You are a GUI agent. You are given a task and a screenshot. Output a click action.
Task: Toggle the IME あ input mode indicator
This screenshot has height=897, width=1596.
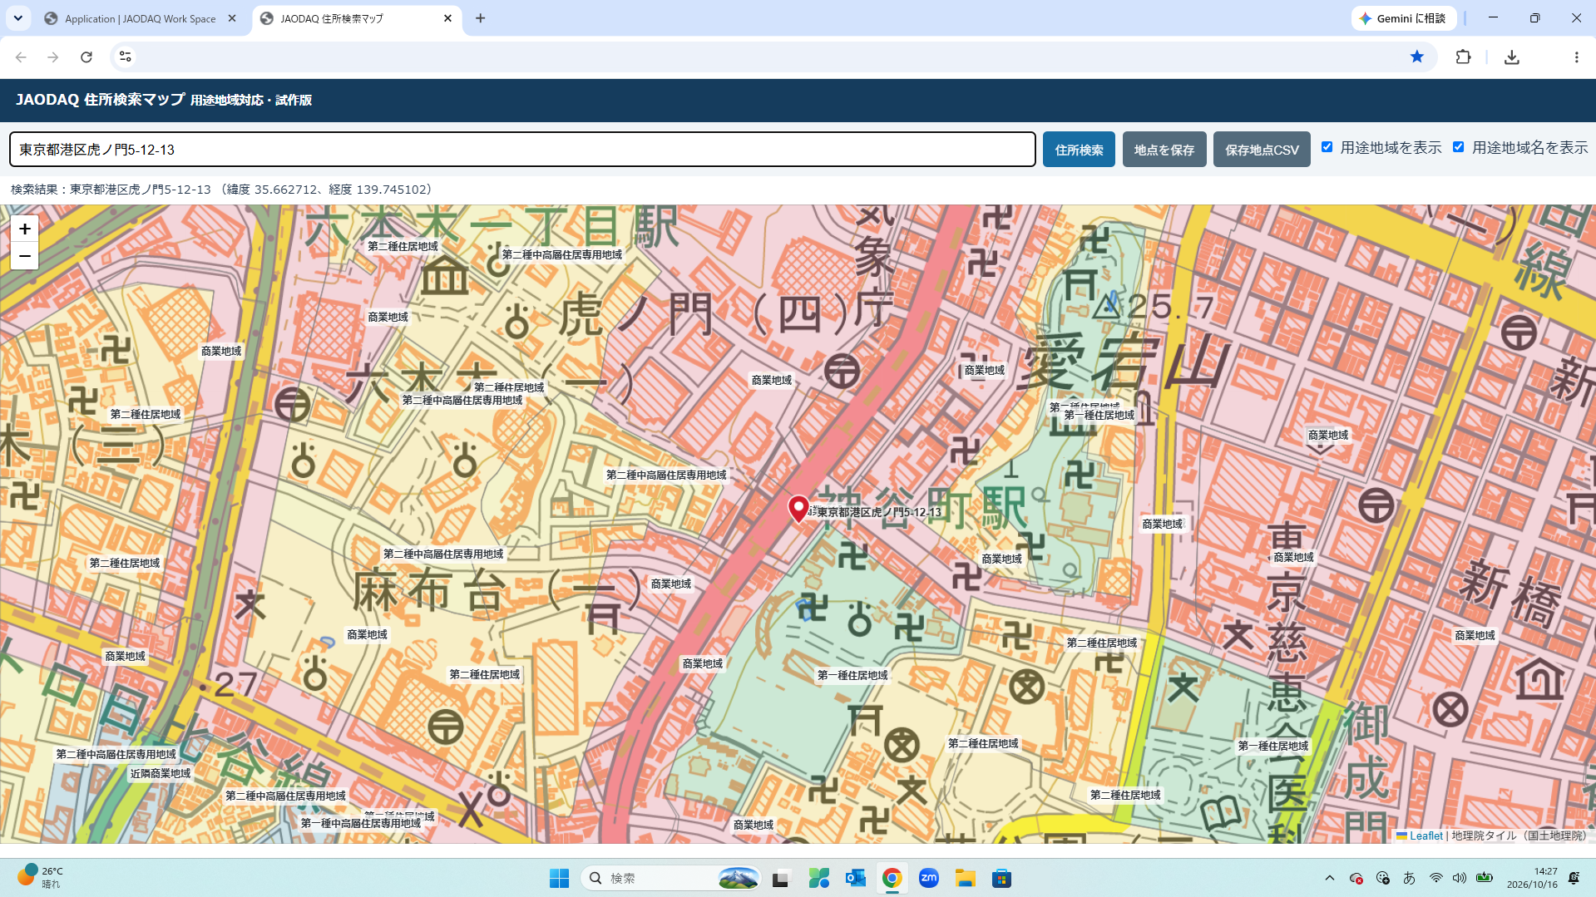(1409, 878)
